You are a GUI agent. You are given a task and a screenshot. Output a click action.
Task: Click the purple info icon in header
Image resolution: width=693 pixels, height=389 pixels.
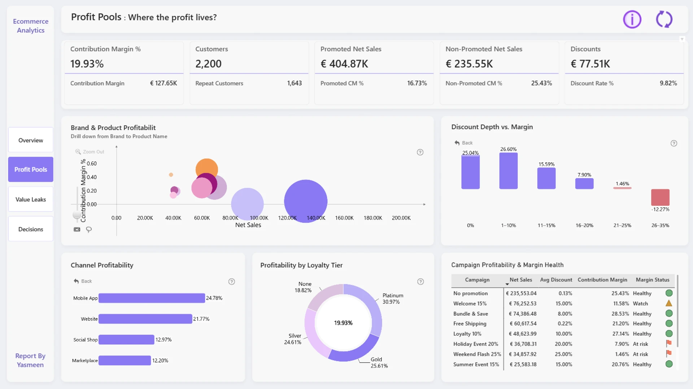tap(632, 19)
